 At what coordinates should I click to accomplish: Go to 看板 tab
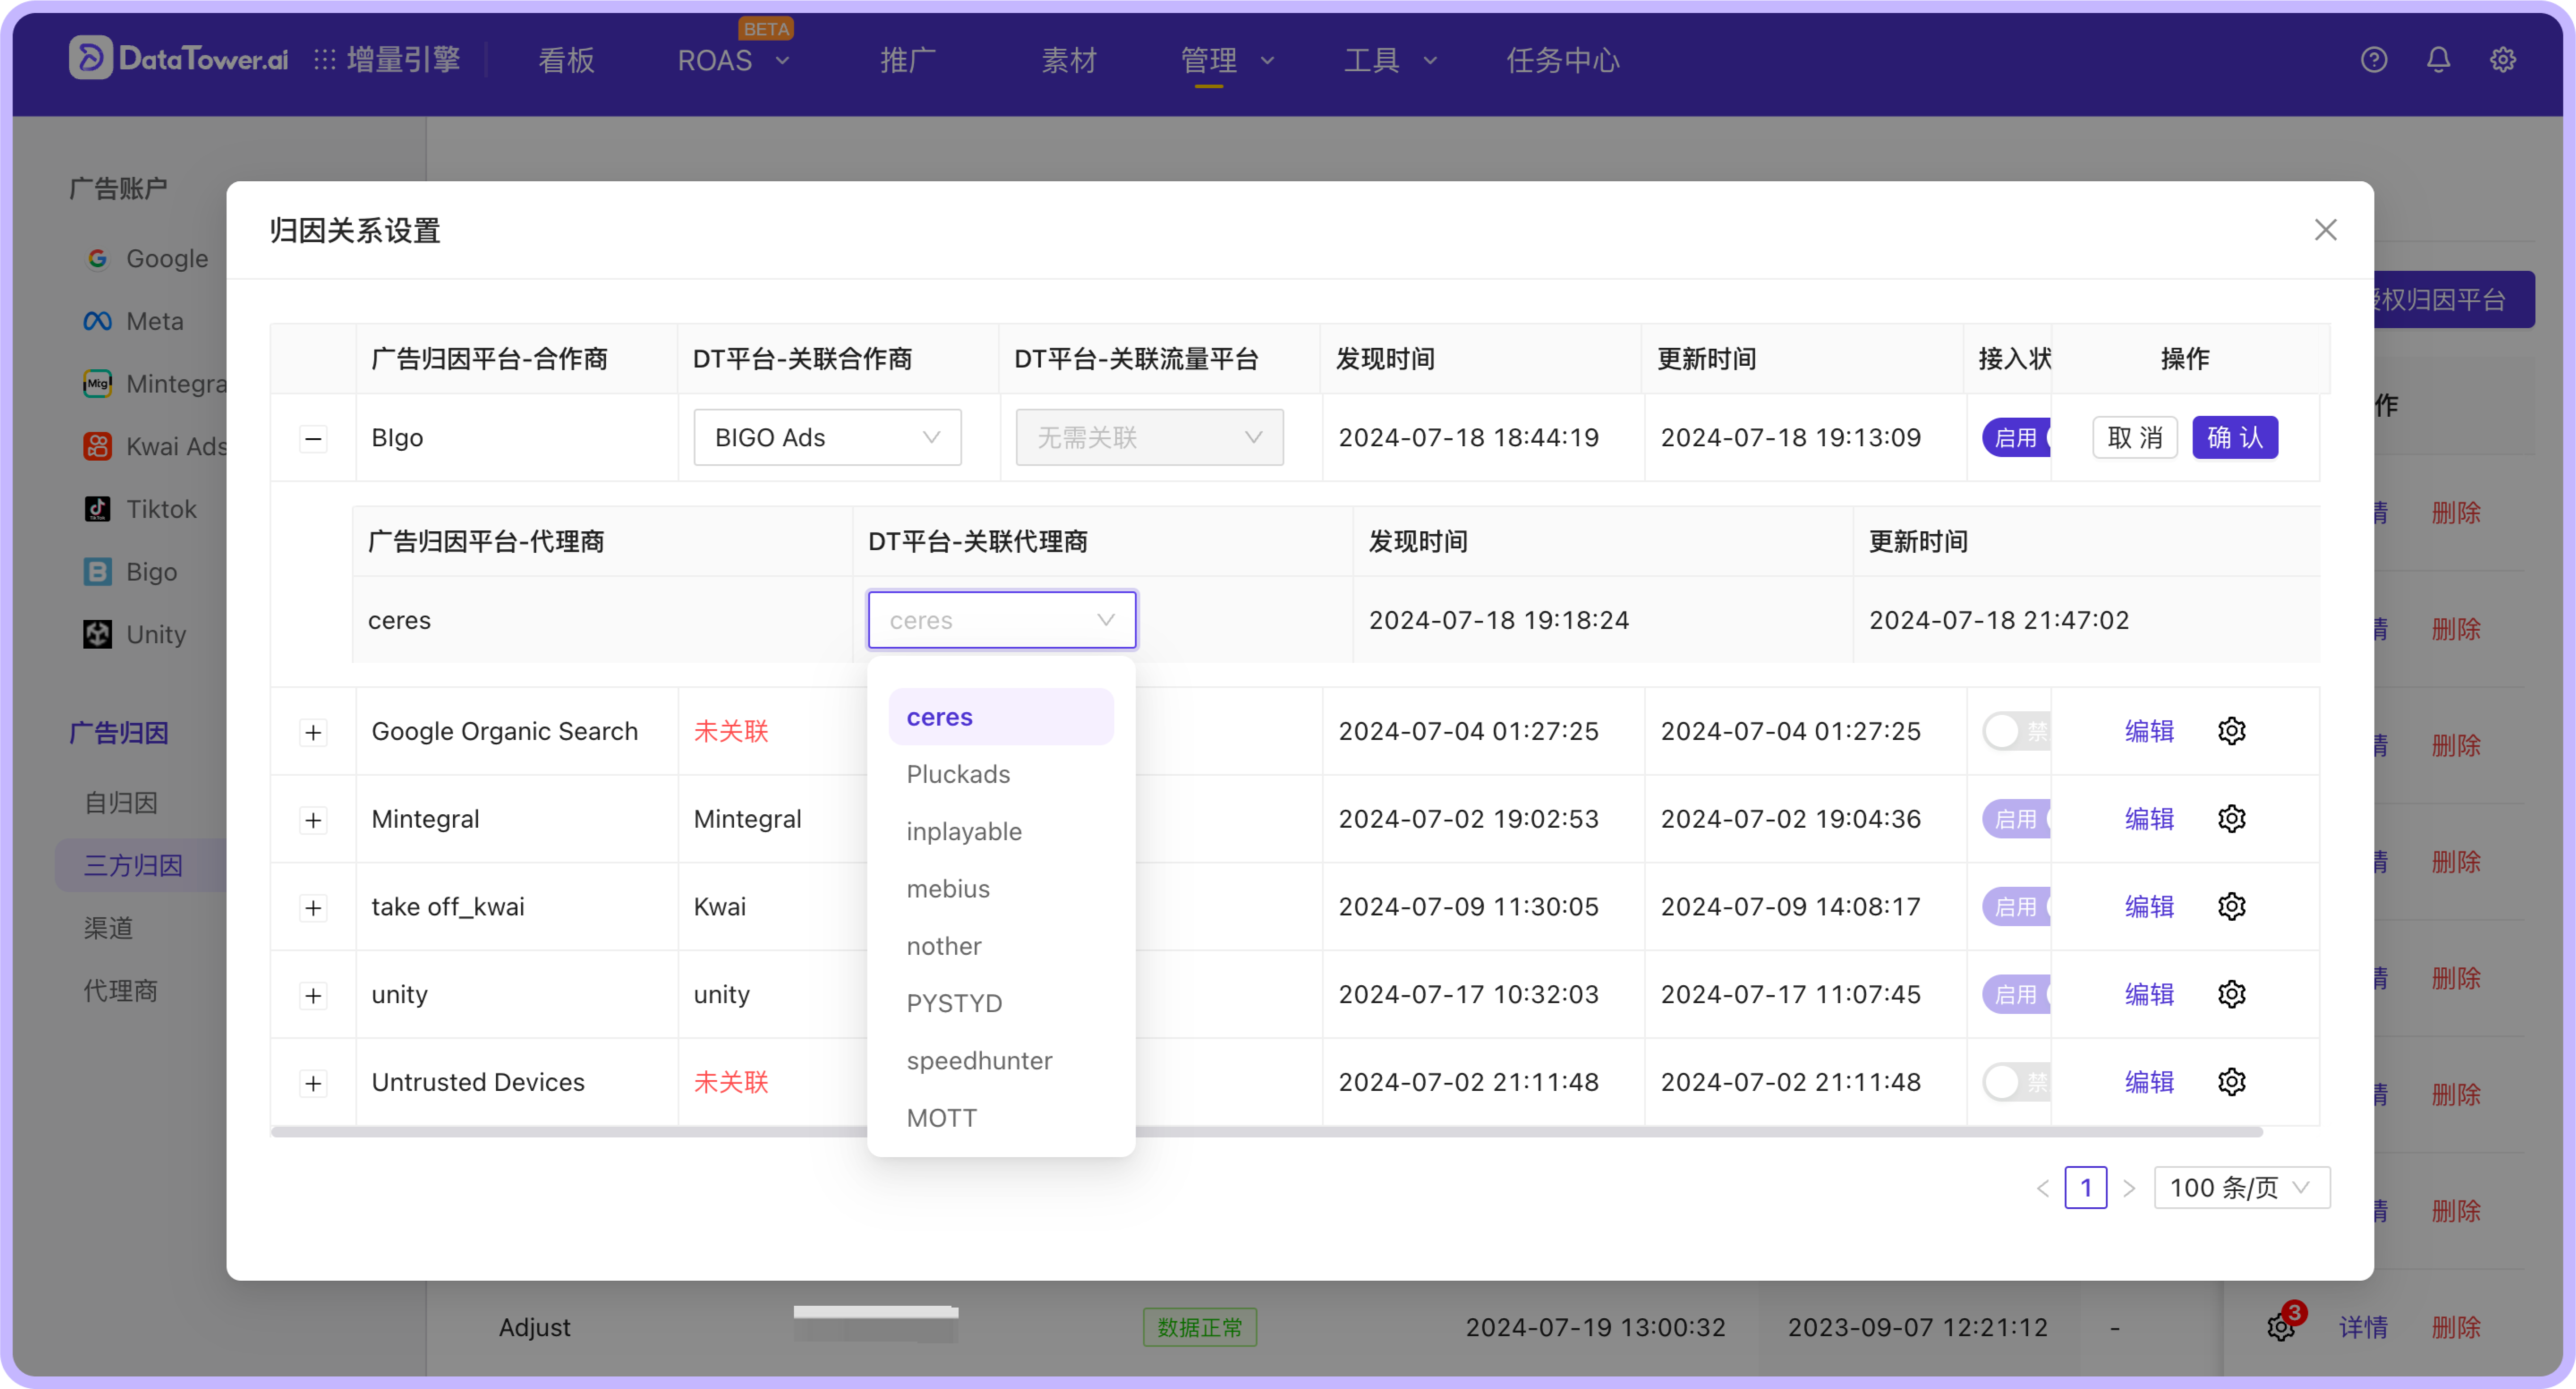[x=566, y=60]
